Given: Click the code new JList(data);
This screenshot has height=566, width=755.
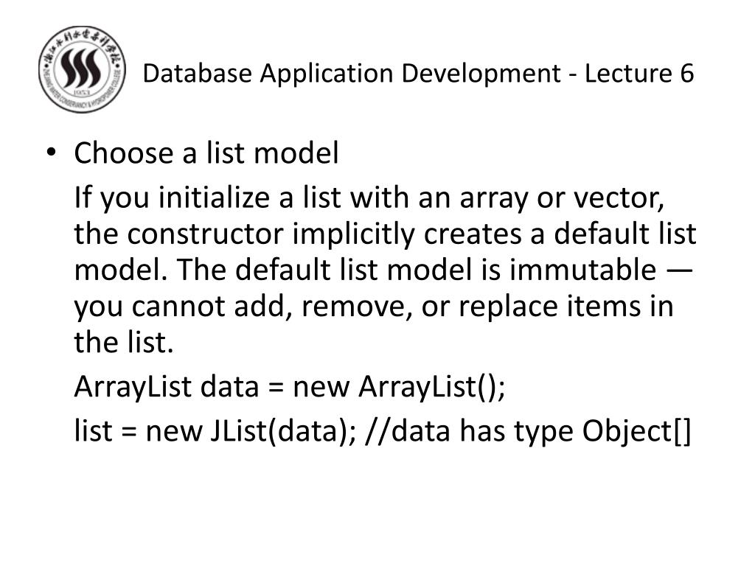Looking at the screenshot, I should tap(251, 430).
